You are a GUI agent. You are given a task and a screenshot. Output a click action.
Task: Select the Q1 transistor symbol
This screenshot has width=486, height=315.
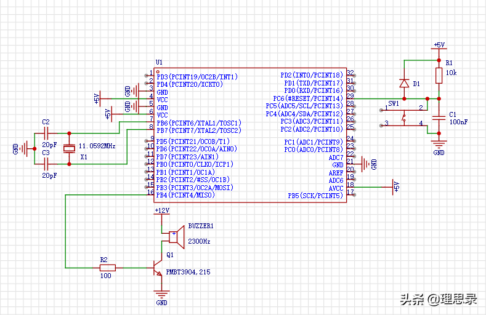click(158, 268)
